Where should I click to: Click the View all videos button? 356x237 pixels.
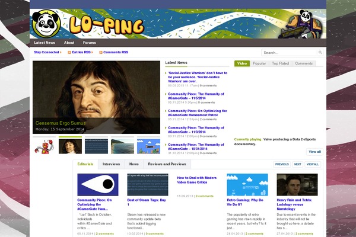(314, 152)
